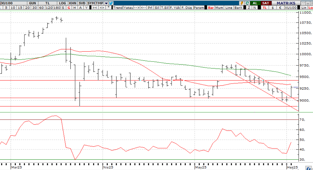Select the dollar currency button
The width and height of the screenshot is (313, 170).
point(272,8)
